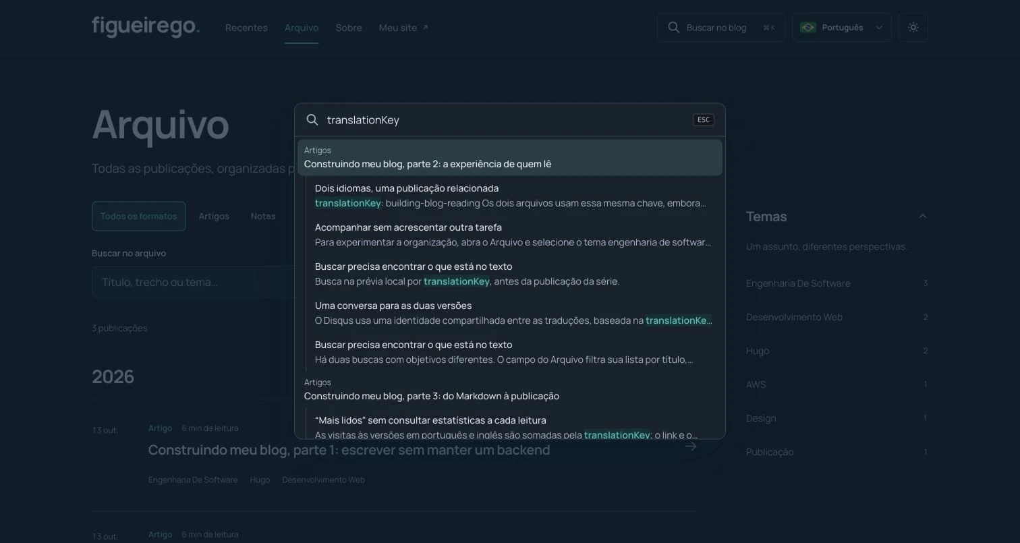Click Desenvolvimento Web tag under article
1020x543 pixels.
click(323, 480)
